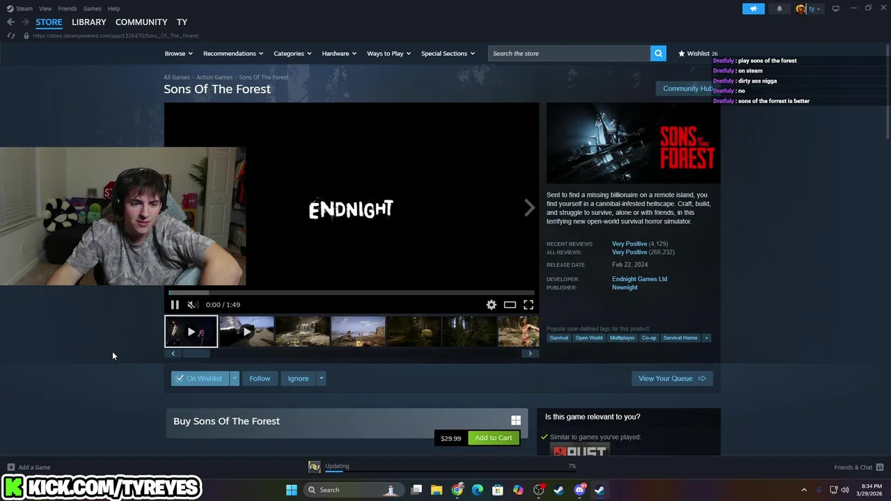
Task: Open the Help menu
Action: 114,8
